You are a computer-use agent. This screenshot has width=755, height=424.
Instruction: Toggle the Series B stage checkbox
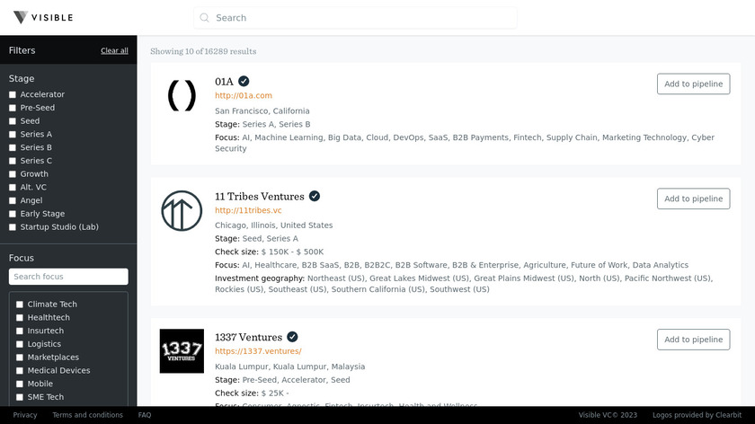point(13,147)
